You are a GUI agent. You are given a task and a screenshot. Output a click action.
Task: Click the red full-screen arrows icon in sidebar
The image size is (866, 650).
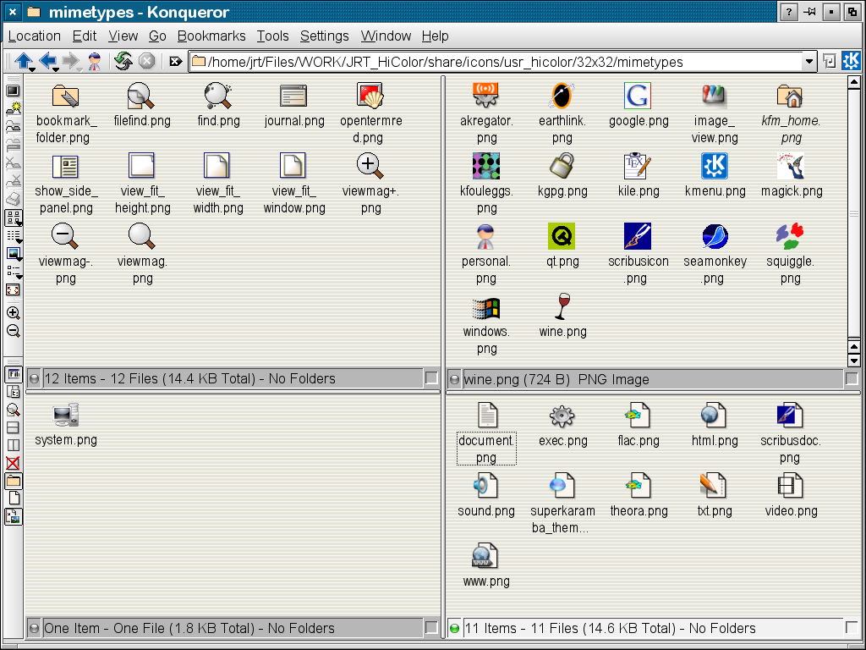(13, 289)
